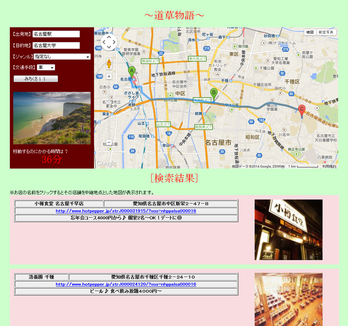Click the map zoom in plus button
This screenshot has width=348, height=326.
click(109, 76)
